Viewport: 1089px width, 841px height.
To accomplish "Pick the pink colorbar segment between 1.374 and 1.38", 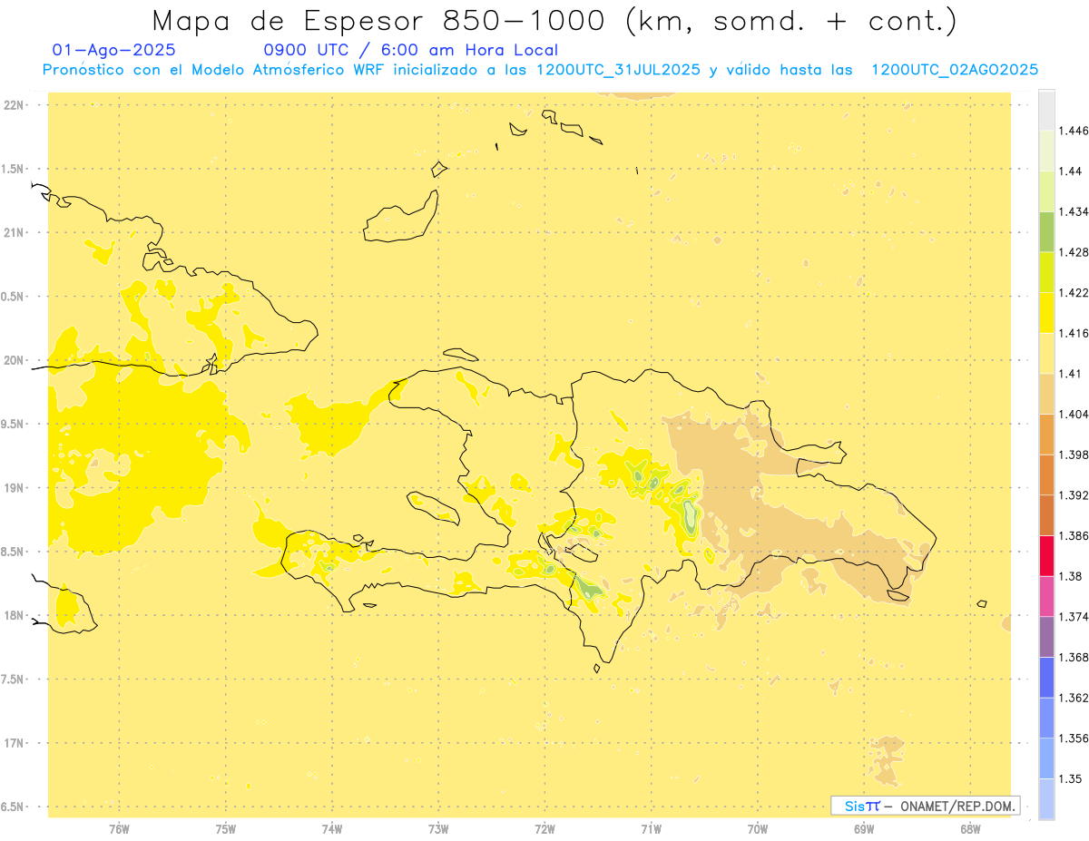I will [1046, 596].
